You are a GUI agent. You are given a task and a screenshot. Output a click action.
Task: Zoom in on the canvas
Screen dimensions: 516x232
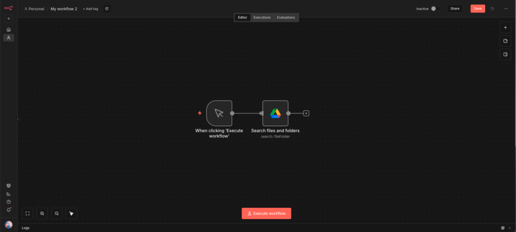point(42,213)
